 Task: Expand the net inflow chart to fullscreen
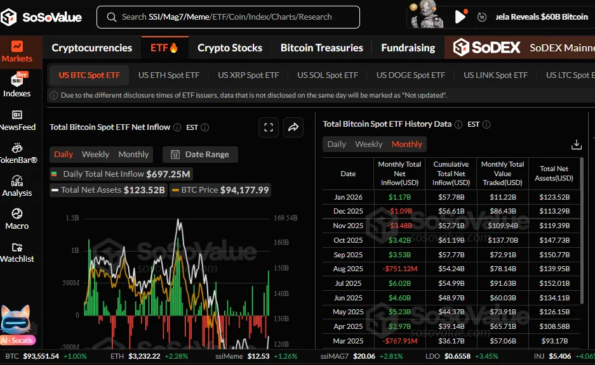click(268, 127)
